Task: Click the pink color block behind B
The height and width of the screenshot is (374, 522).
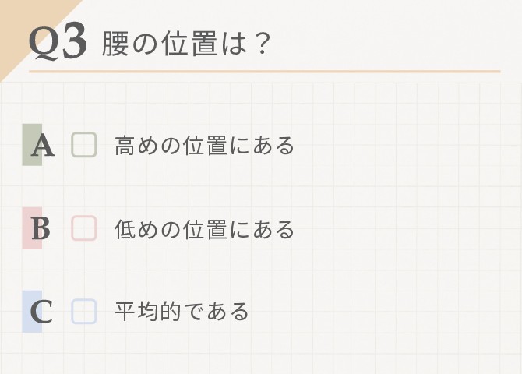Action: 32,228
